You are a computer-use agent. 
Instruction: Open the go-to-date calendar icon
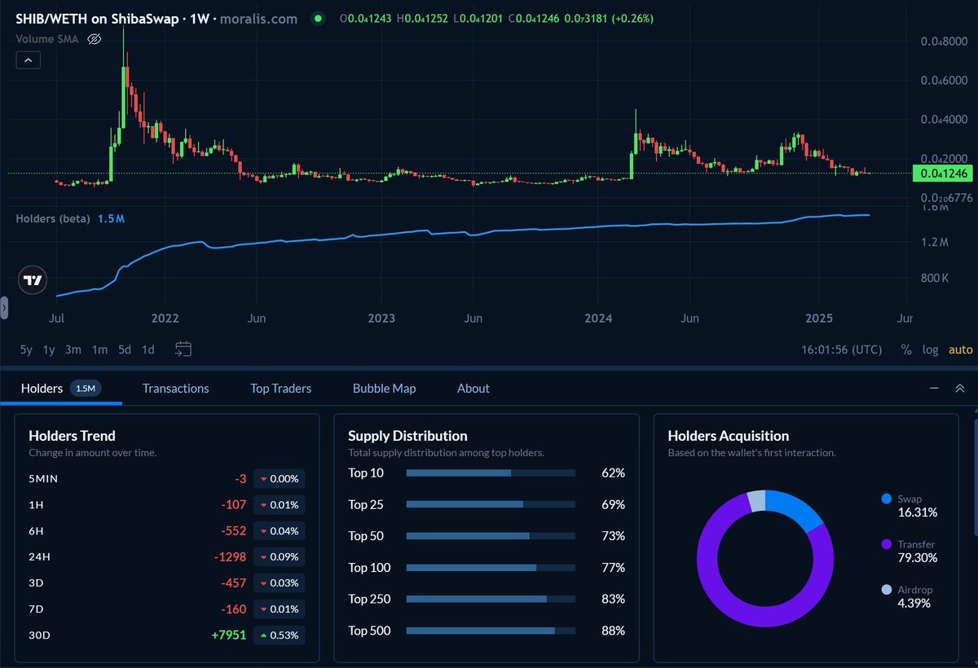pyautogui.click(x=183, y=349)
